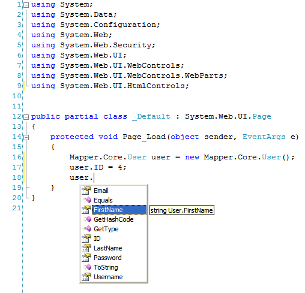
Task: Click the Password property icon
Action: [86, 258]
